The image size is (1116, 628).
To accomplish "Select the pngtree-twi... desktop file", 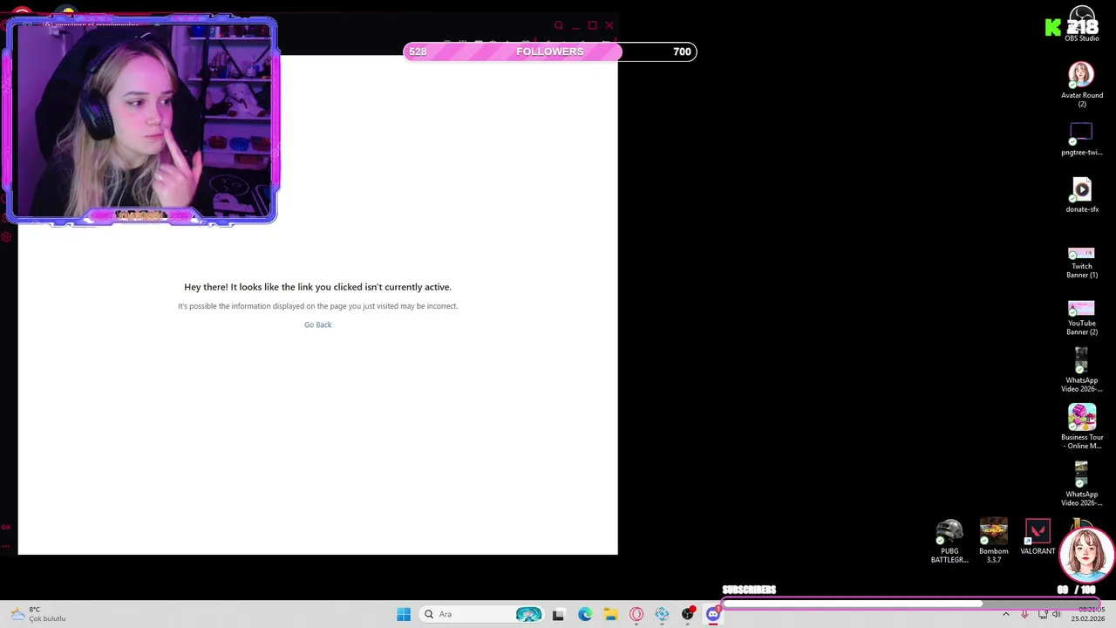I will tap(1081, 138).
